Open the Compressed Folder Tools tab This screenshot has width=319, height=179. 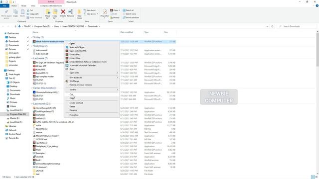pyautogui.click(x=51, y=6)
